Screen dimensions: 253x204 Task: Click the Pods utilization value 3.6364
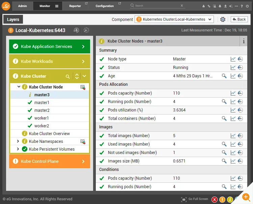(179, 110)
